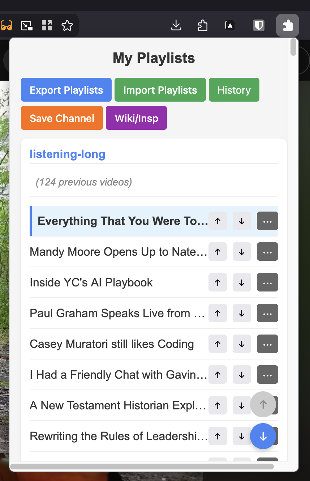Move 'Paul Graham Speaks Live' down

[242, 313]
